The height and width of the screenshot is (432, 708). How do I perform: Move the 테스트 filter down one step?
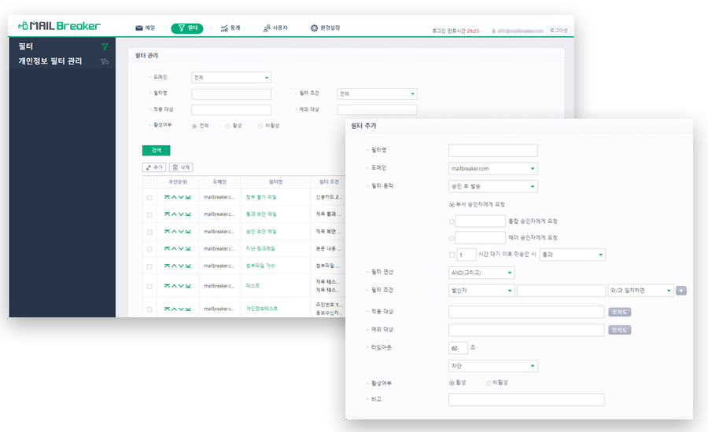(181, 286)
